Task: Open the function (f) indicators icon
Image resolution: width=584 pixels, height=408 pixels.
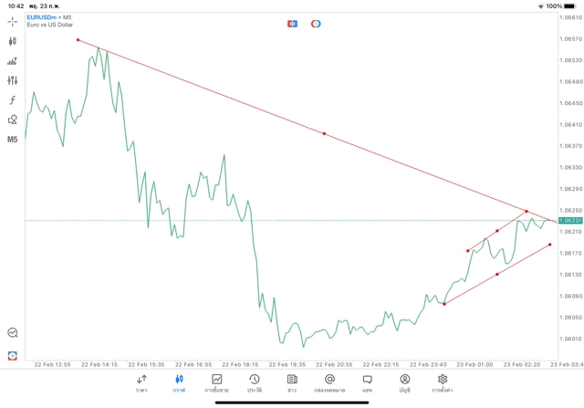Action: tap(12, 100)
